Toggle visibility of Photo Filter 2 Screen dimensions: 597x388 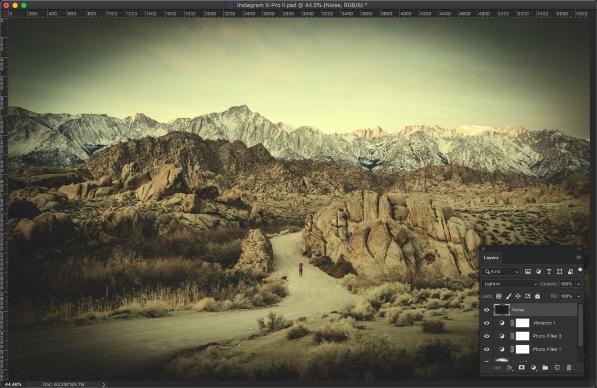click(x=487, y=336)
